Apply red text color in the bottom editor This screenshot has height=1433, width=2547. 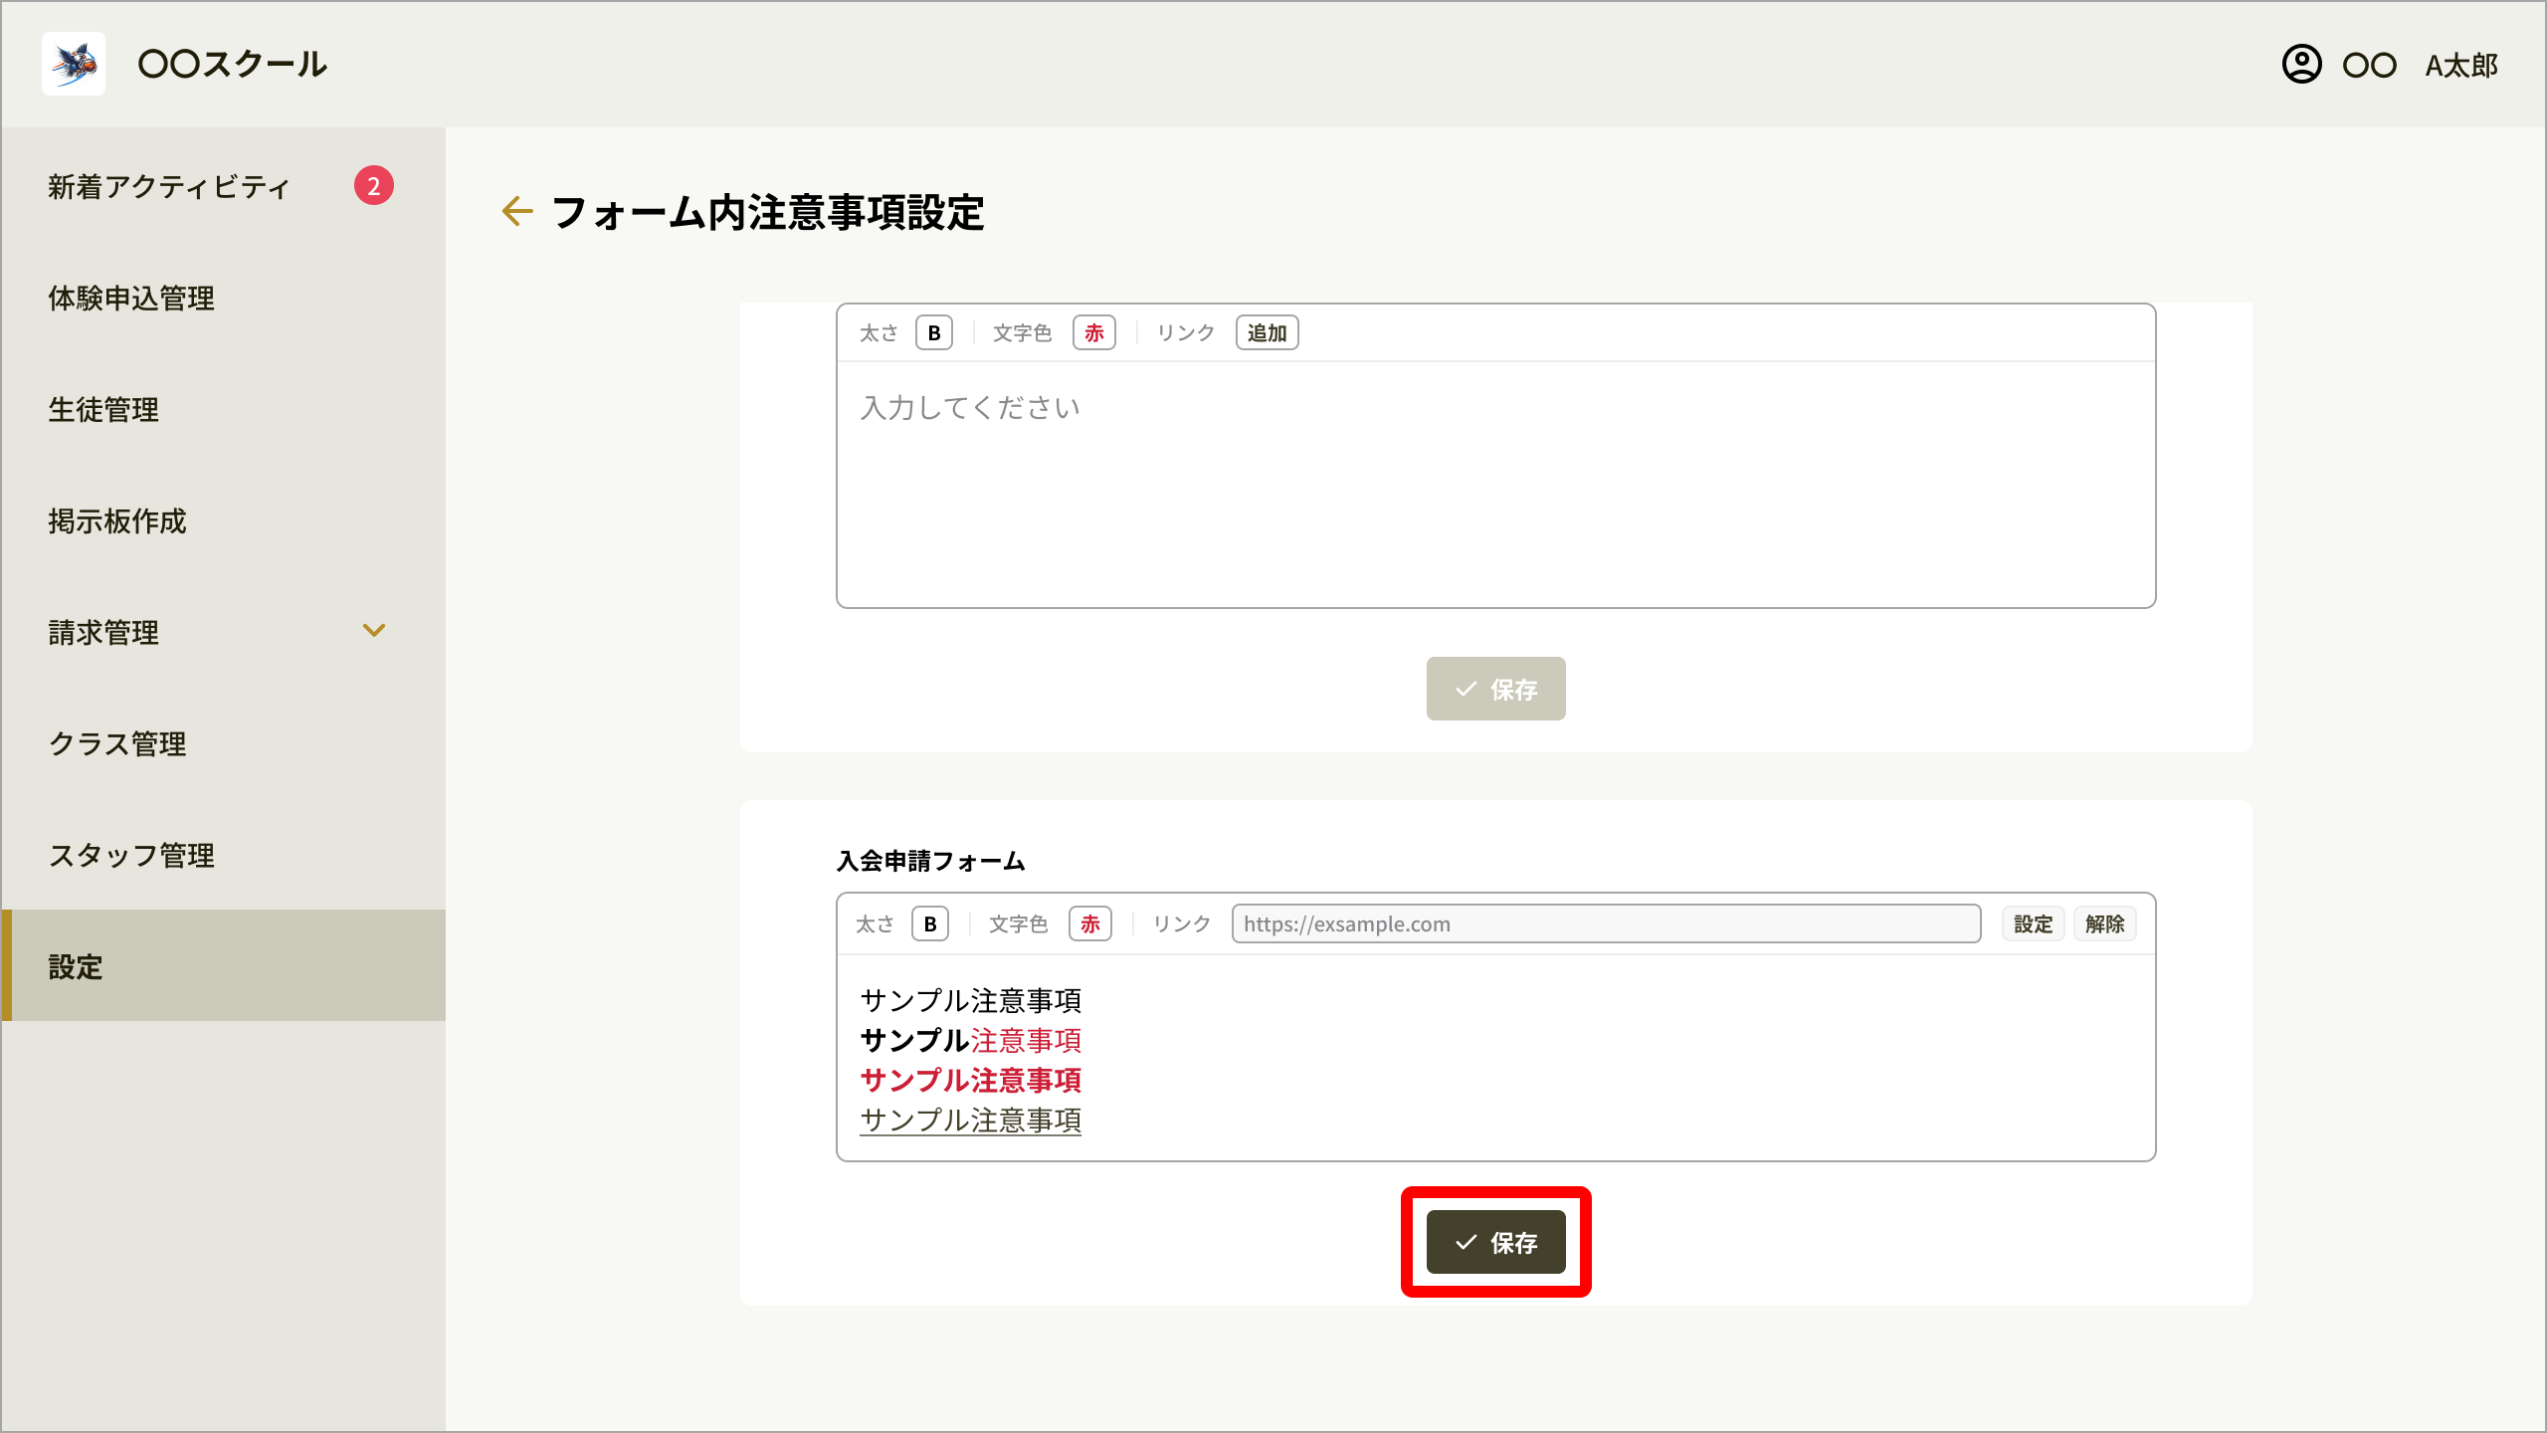1089,923
